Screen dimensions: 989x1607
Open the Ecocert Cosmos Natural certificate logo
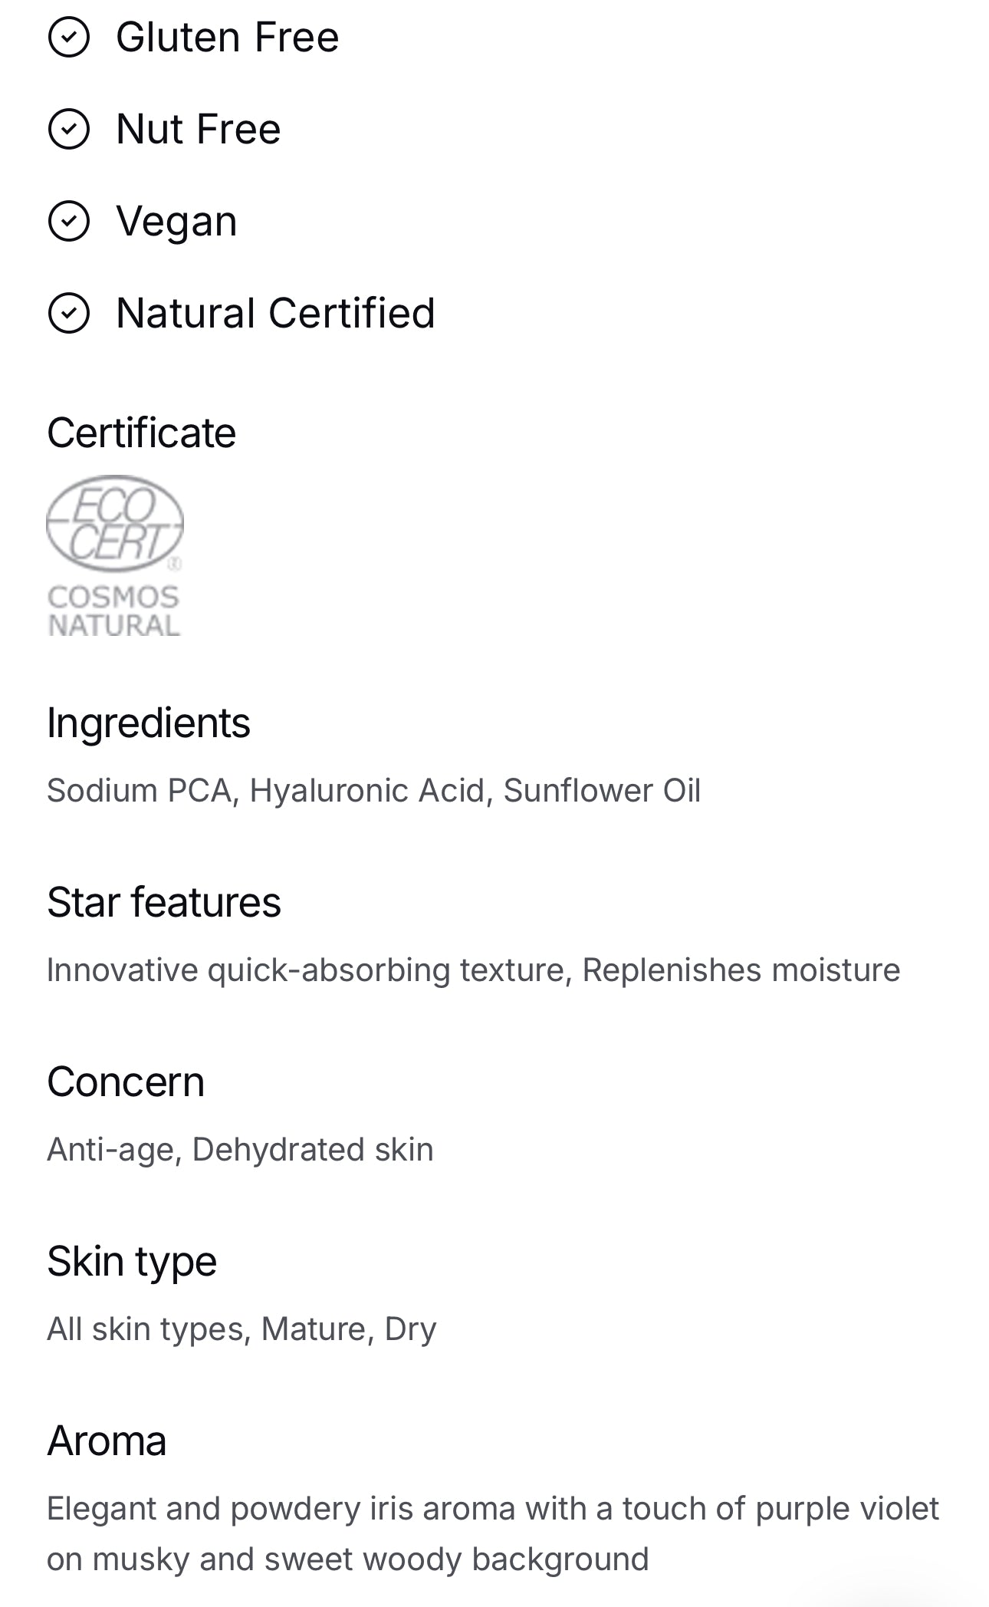pos(114,556)
